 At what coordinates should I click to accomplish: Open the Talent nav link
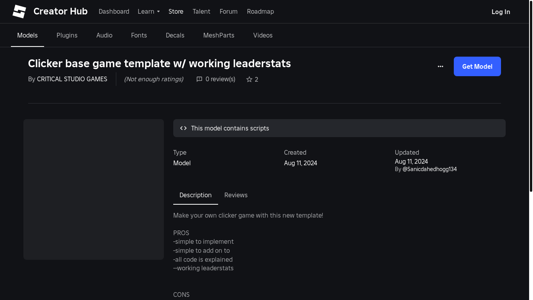pyautogui.click(x=201, y=12)
